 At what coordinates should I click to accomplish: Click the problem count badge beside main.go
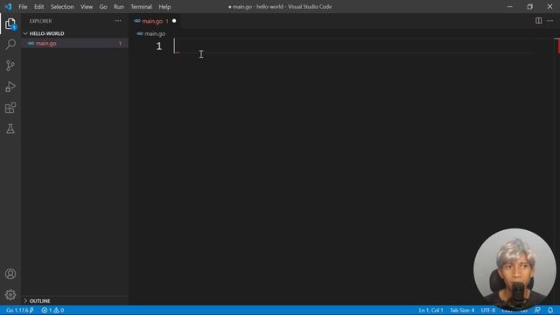pyautogui.click(x=121, y=43)
